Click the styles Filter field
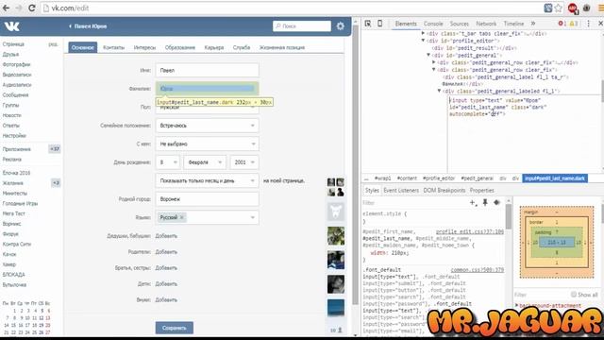 click(x=414, y=203)
